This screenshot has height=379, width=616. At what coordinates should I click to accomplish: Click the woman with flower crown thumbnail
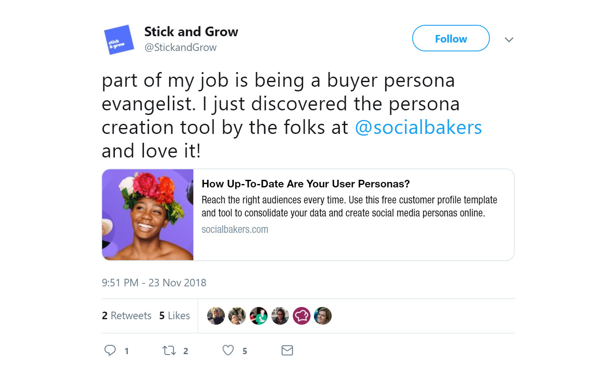(148, 215)
